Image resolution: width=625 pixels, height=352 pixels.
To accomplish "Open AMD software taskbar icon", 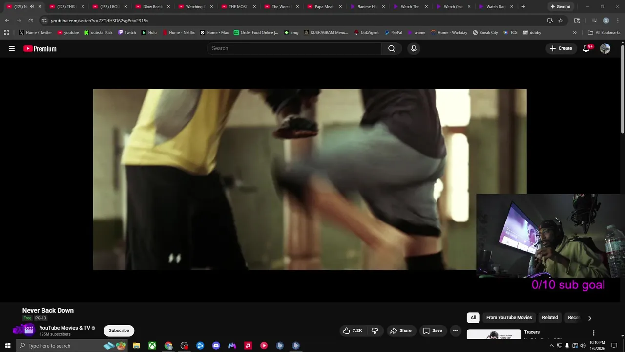I will pyautogui.click(x=248, y=346).
